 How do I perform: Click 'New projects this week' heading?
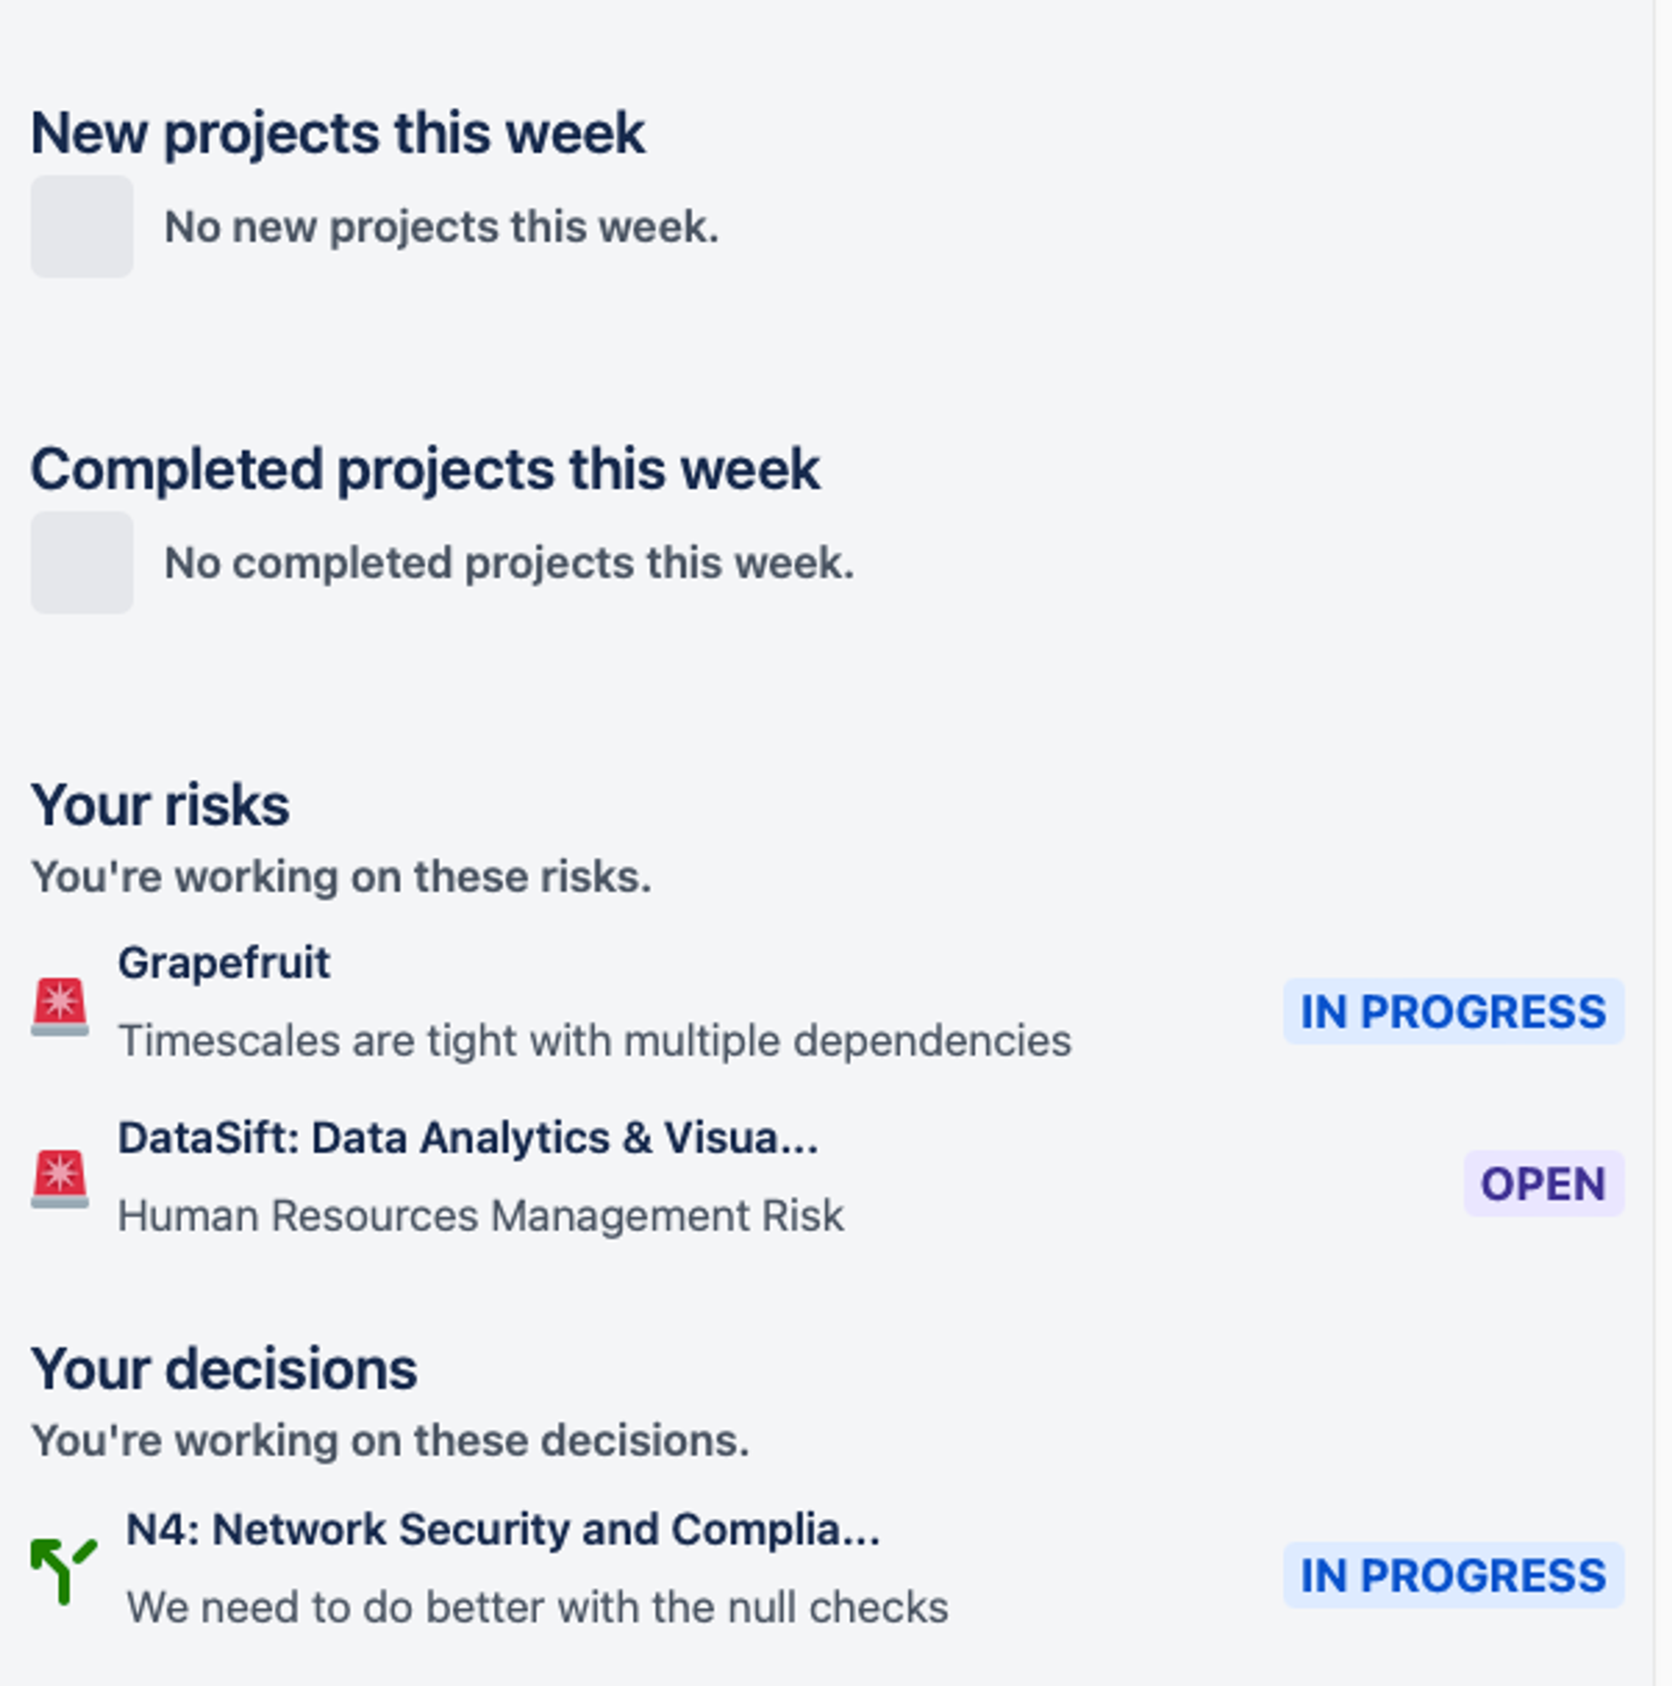click(x=338, y=134)
